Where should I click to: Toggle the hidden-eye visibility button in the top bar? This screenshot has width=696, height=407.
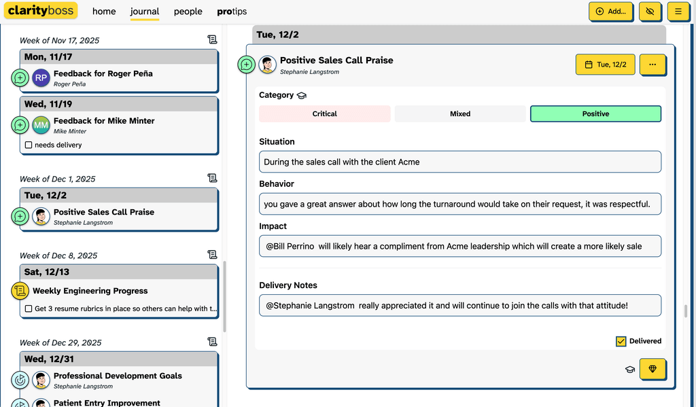click(x=650, y=12)
